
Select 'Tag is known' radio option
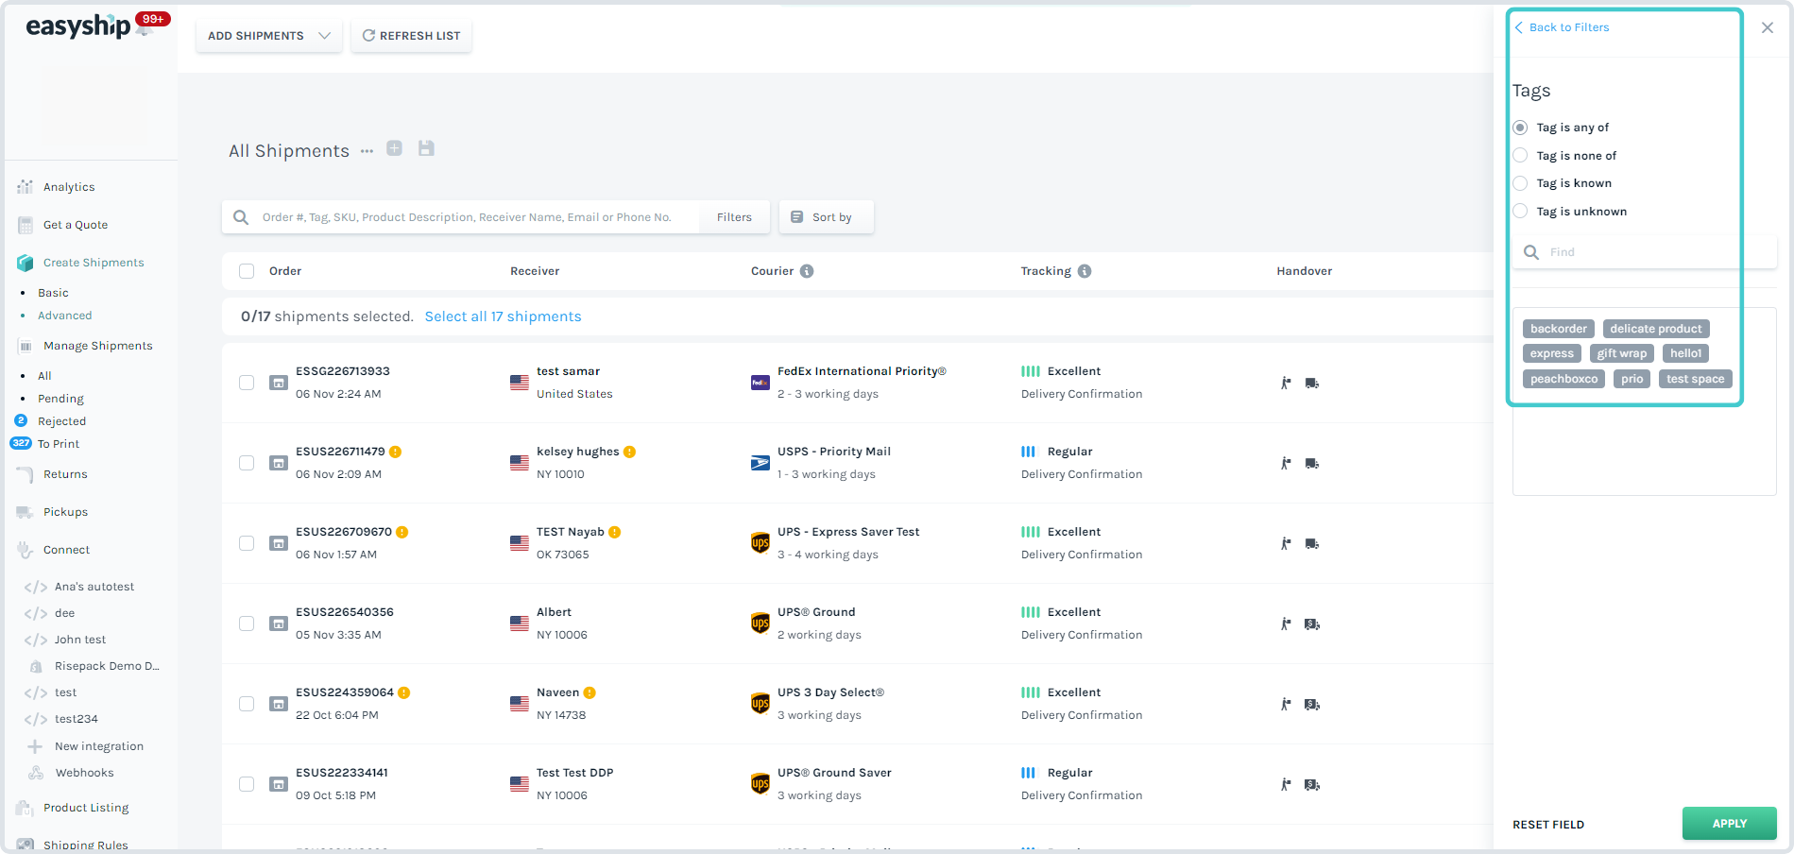click(x=1520, y=183)
